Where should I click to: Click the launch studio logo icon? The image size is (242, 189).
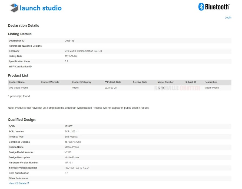pyautogui.click(x=14, y=8)
